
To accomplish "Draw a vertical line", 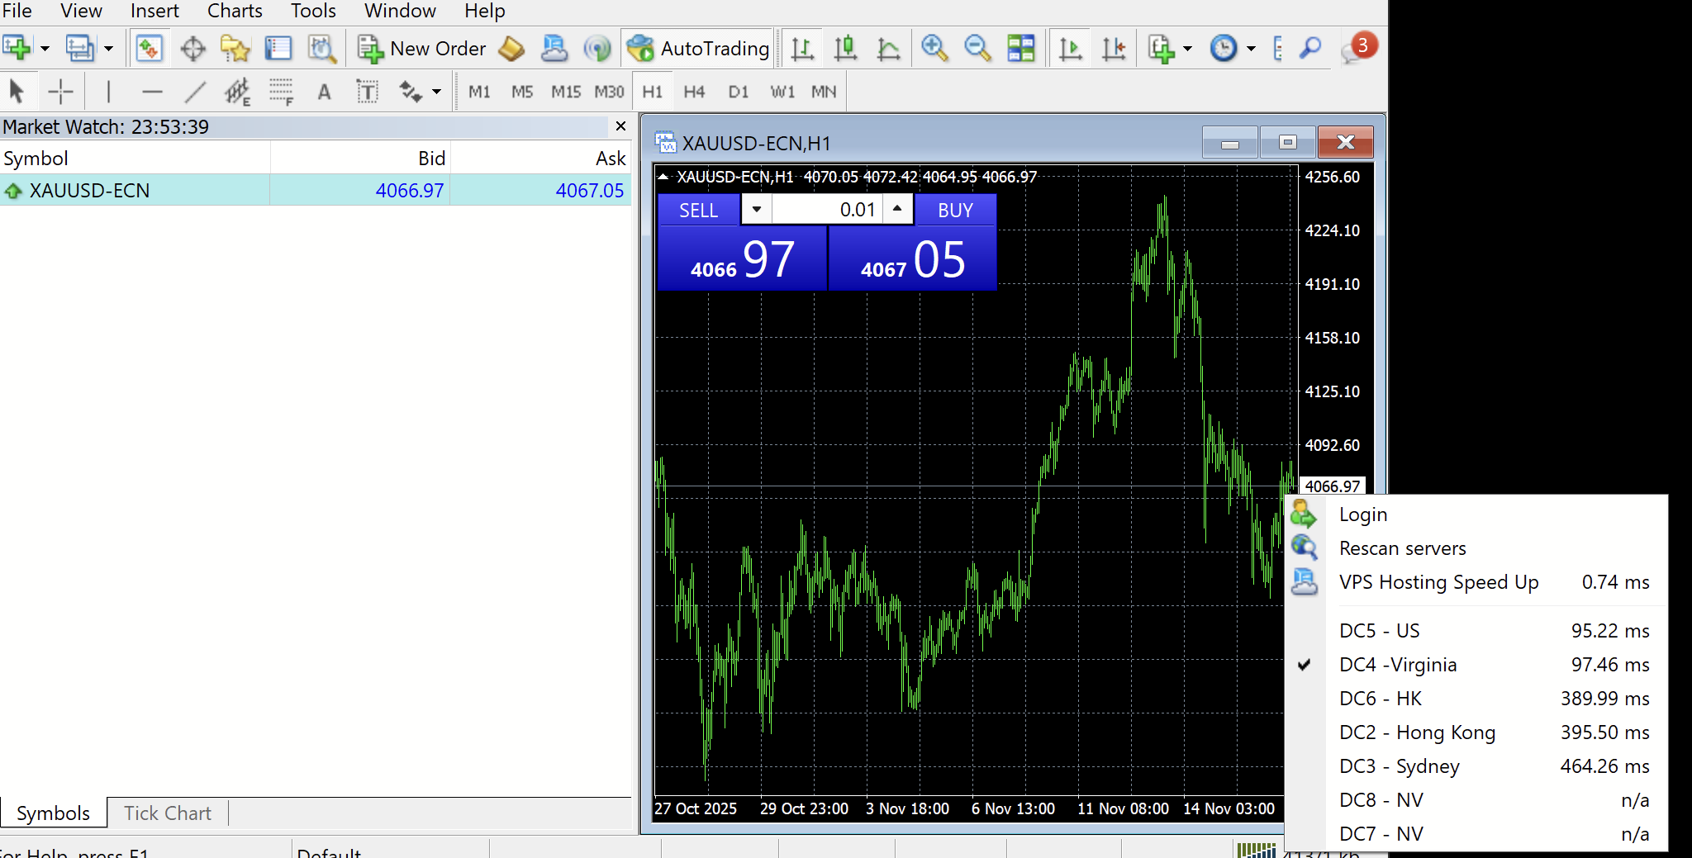I will coord(108,91).
